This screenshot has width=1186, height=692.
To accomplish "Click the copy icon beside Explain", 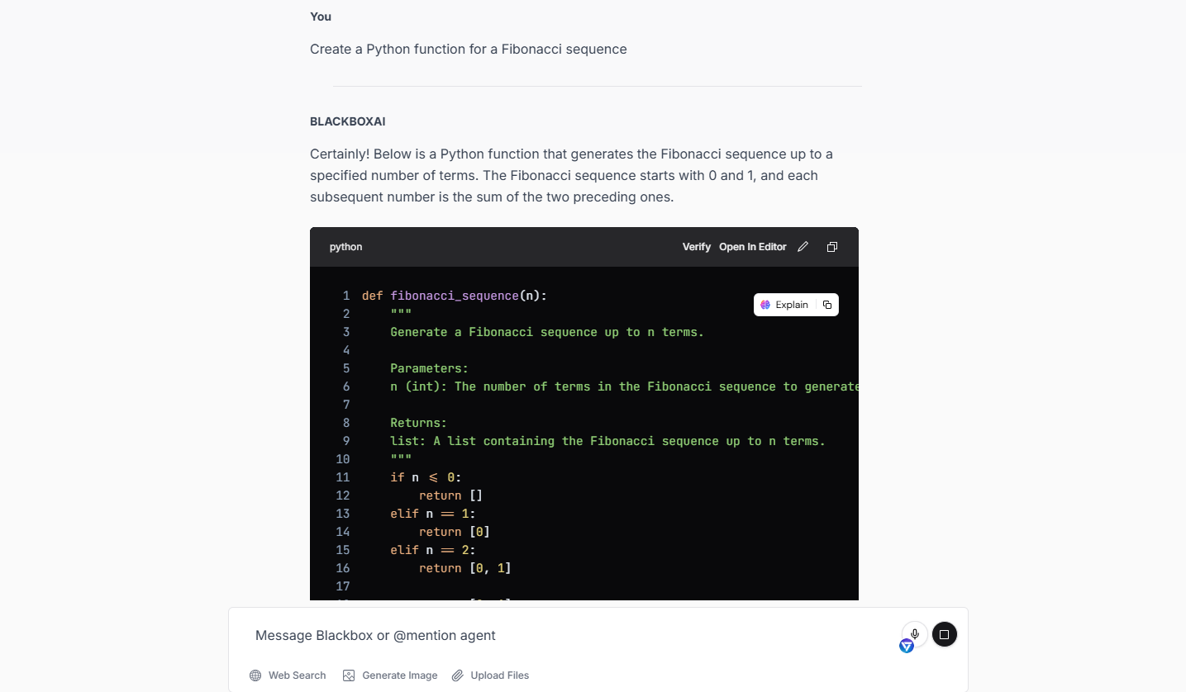I will tap(826, 304).
